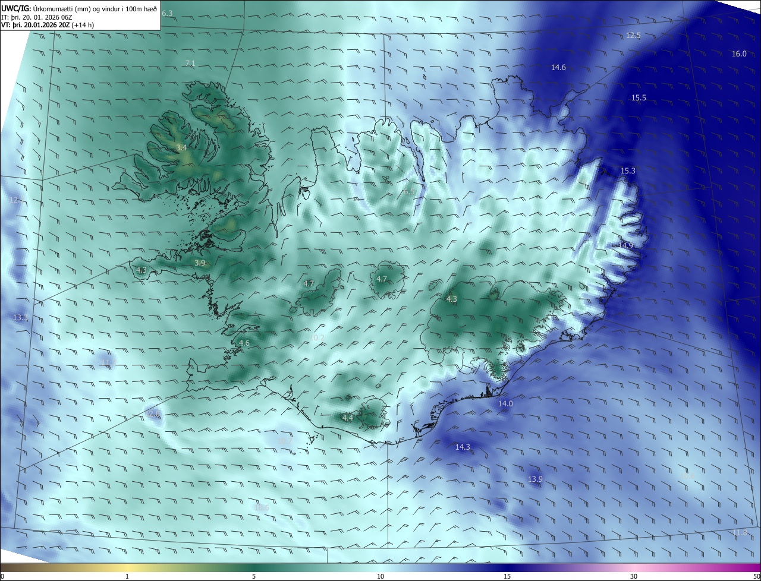Click the color scale tick label 15

pos(507,577)
